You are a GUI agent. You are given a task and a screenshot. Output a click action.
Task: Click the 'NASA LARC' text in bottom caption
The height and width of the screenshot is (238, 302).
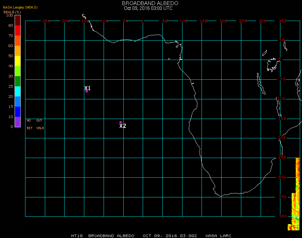click(x=218, y=236)
